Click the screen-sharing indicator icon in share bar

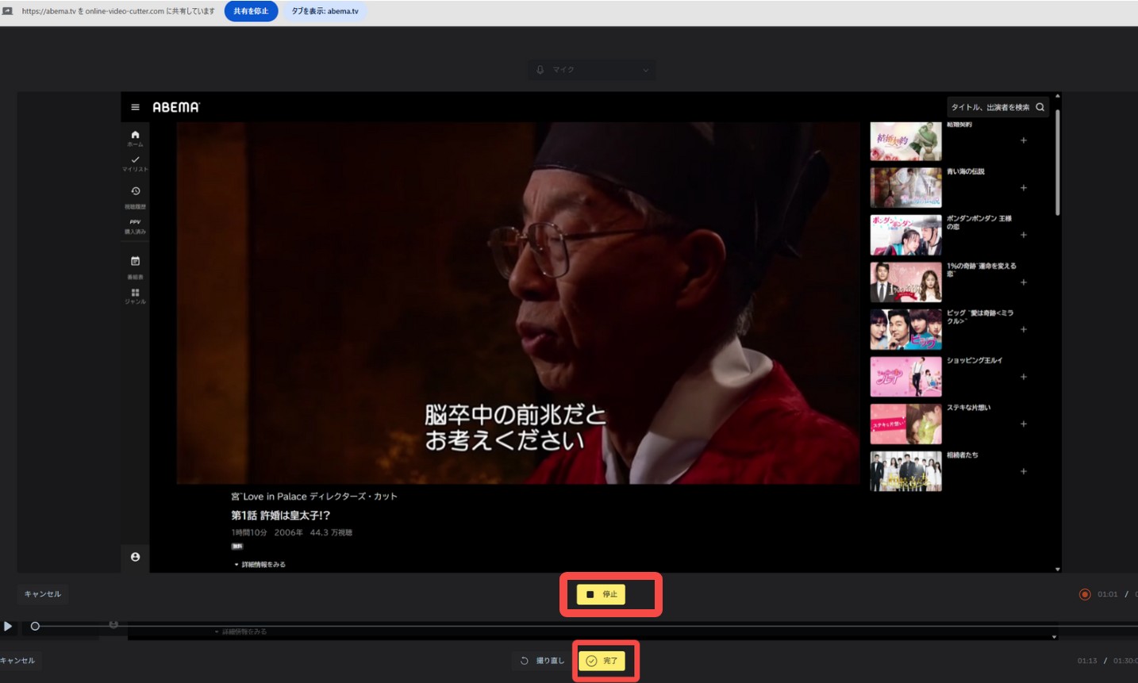(8, 11)
